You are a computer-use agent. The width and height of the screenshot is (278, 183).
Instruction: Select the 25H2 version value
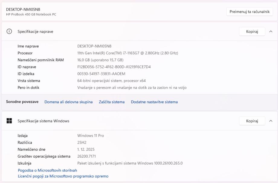tap(82, 143)
